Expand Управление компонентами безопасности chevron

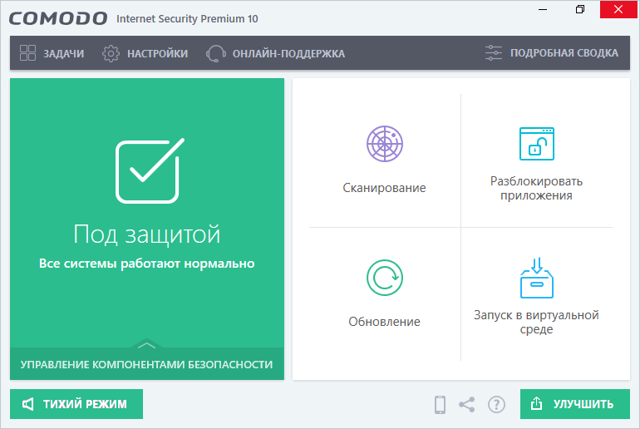(146, 345)
